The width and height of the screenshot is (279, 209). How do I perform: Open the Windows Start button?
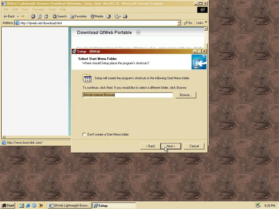[8, 205]
